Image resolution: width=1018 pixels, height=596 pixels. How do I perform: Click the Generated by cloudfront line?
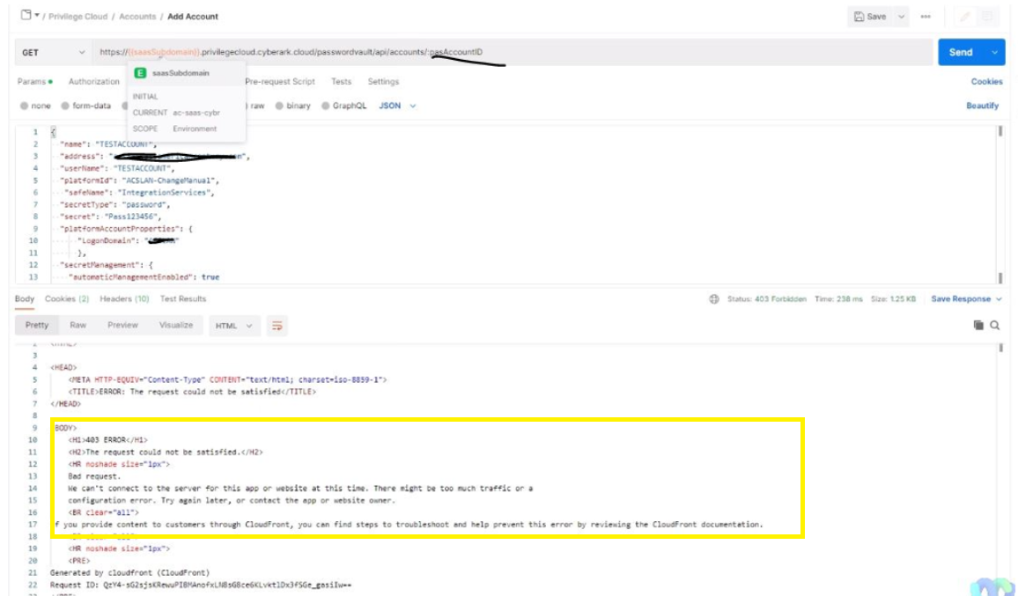[x=129, y=572]
